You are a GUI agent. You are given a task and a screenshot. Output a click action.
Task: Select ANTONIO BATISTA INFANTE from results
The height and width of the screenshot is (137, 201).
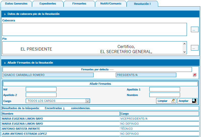[100, 129]
